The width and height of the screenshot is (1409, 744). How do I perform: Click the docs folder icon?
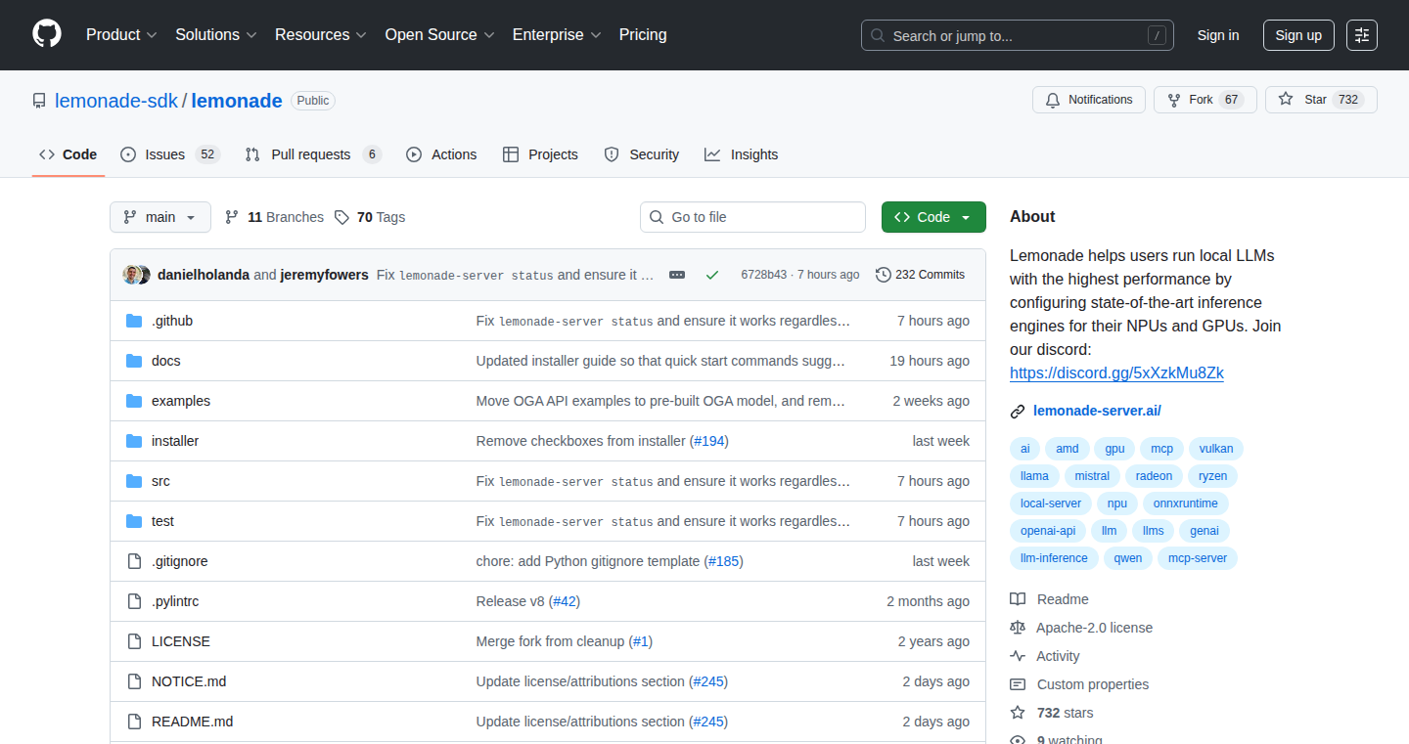pyautogui.click(x=134, y=361)
